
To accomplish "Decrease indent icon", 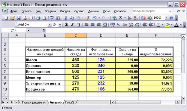I will 145,25.
